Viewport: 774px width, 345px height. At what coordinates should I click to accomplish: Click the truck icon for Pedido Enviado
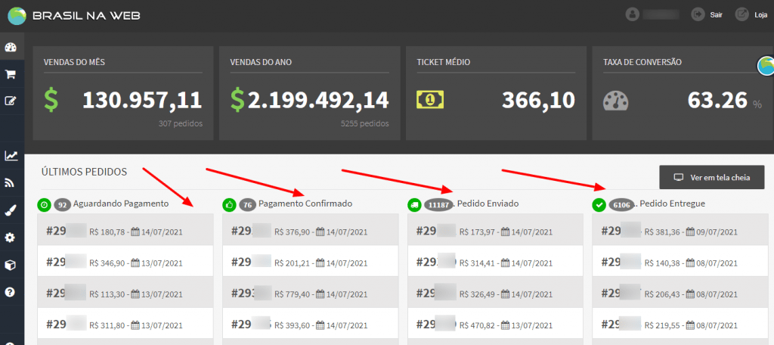click(x=414, y=204)
